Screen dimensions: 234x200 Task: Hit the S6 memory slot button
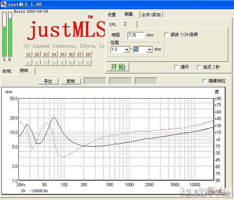pyautogui.click(x=71, y=54)
